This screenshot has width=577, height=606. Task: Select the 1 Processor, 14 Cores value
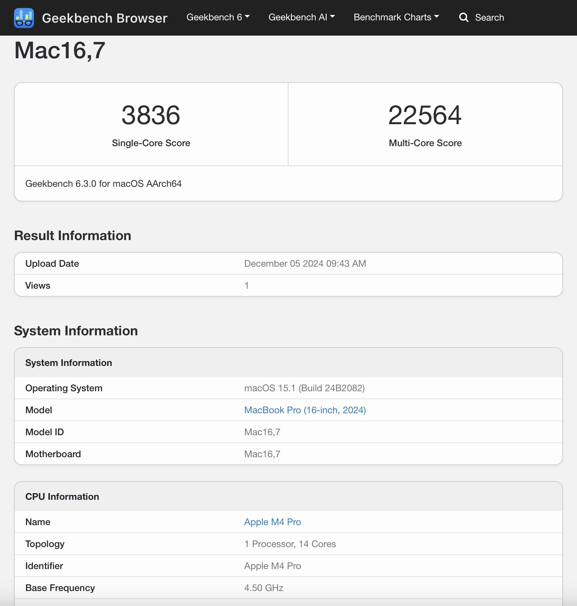pos(290,544)
